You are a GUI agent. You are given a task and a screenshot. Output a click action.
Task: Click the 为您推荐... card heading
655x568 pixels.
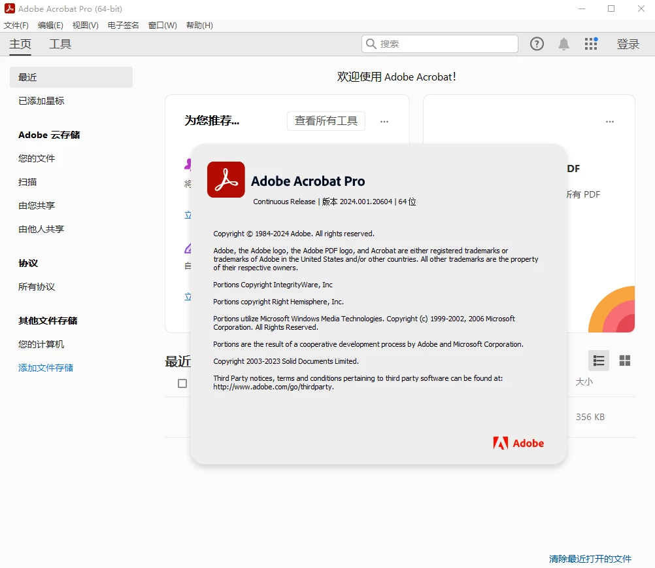[x=212, y=121]
